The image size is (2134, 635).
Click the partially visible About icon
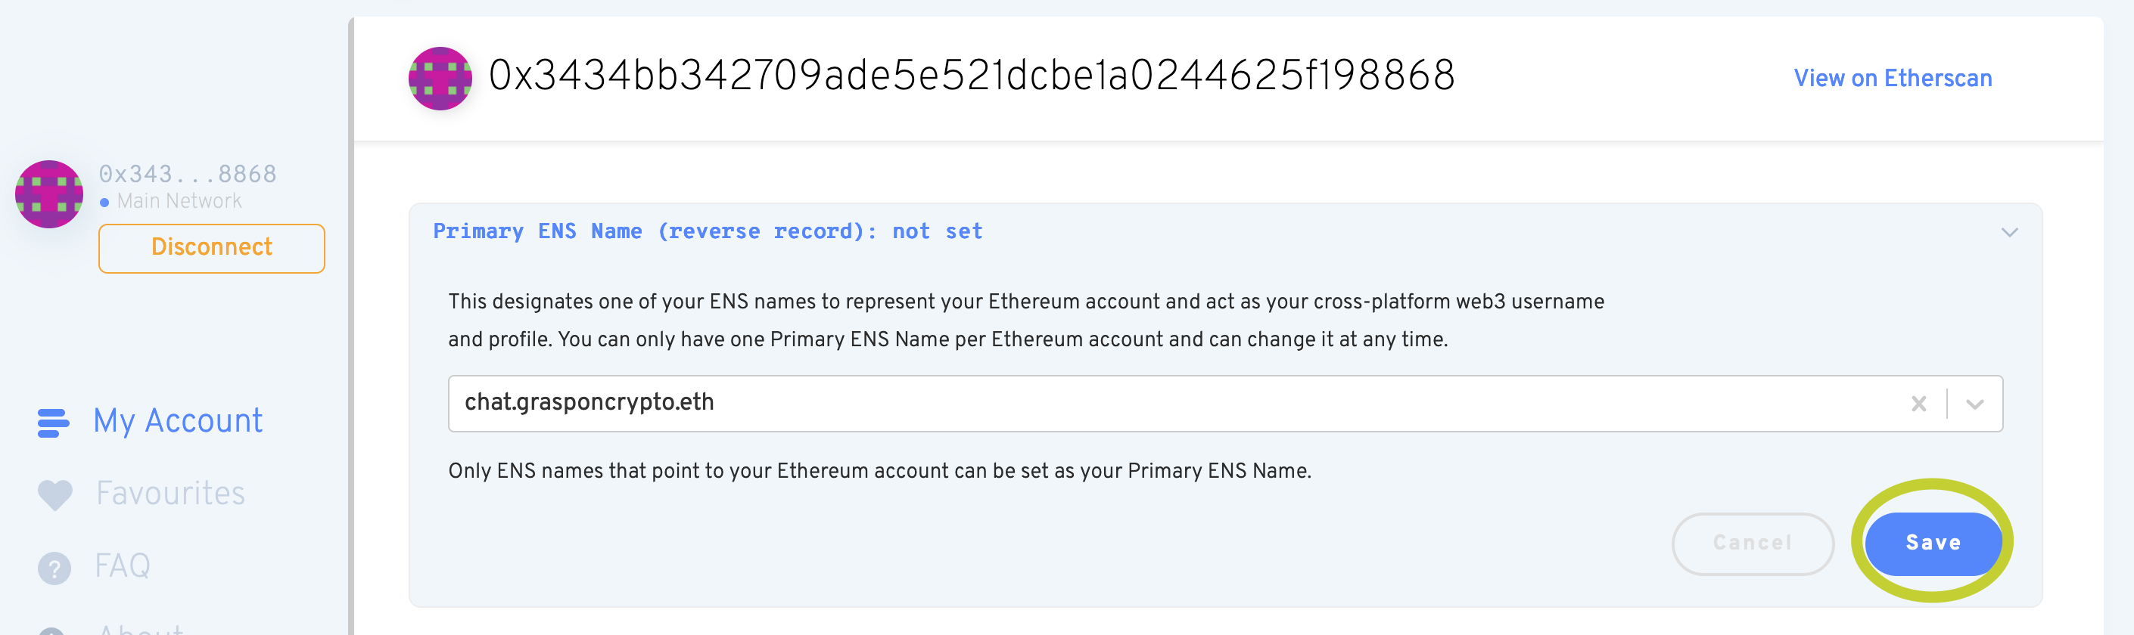click(x=51, y=631)
